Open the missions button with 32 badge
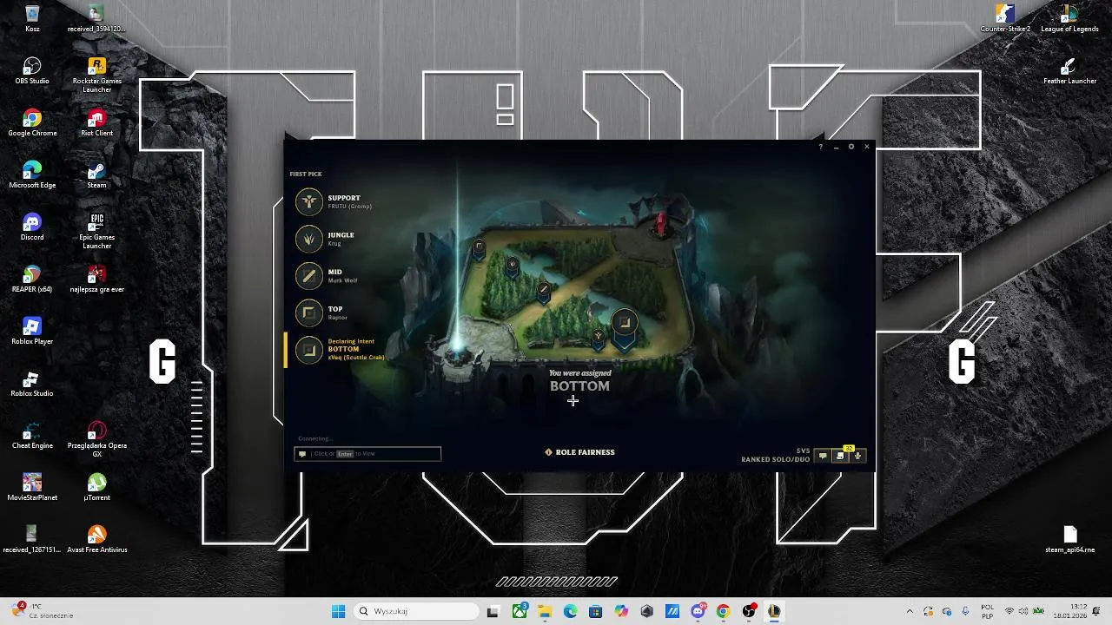This screenshot has width=1112, height=625. tap(840, 456)
